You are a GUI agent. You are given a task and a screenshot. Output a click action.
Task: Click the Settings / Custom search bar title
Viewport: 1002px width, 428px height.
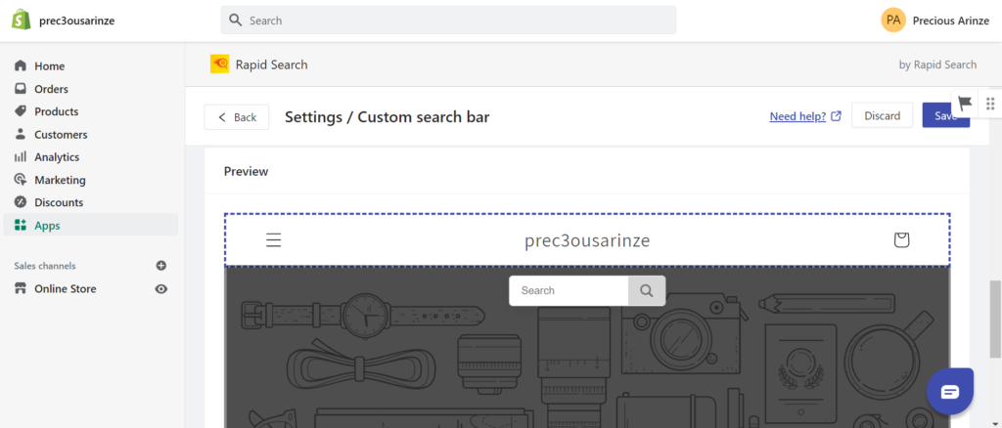pyautogui.click(x=387, y=116)
